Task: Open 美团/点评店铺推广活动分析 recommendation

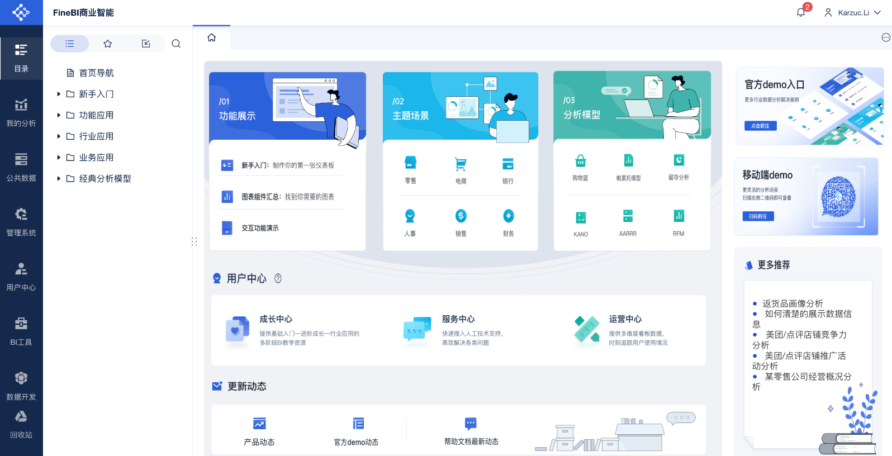Action: point(799,360)
